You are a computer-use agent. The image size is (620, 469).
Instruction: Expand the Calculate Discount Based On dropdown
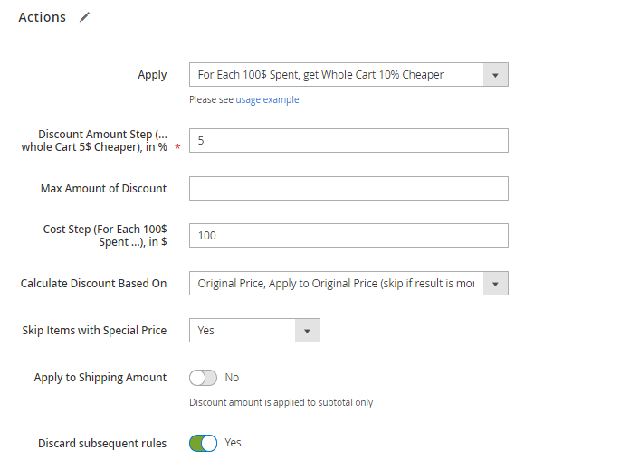point(348,283)
